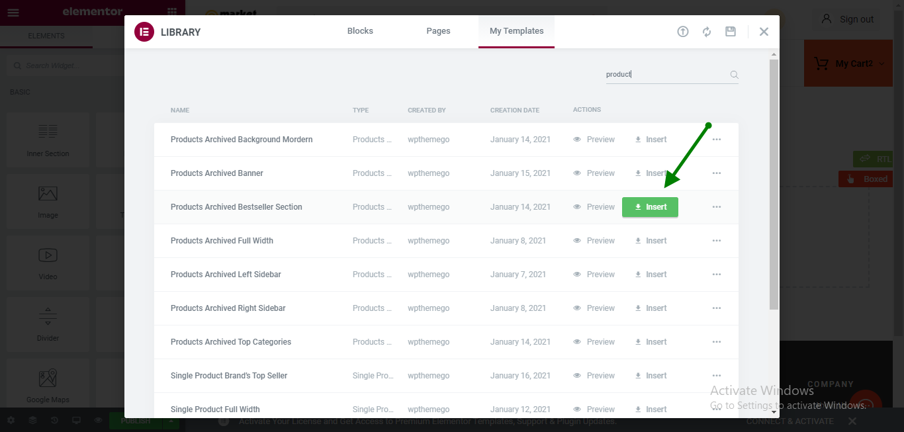This screenshot has height=432, width=904.
Task: Preview Products Archived Background Mordern template
Action: coord(594,140)
